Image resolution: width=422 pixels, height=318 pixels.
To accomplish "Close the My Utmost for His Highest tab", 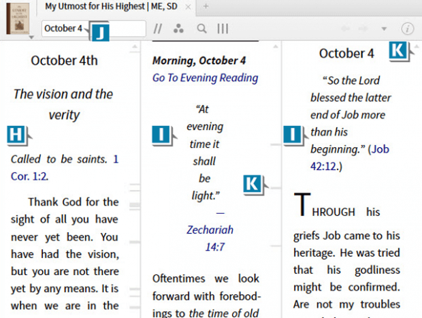I will coord(189,7).
